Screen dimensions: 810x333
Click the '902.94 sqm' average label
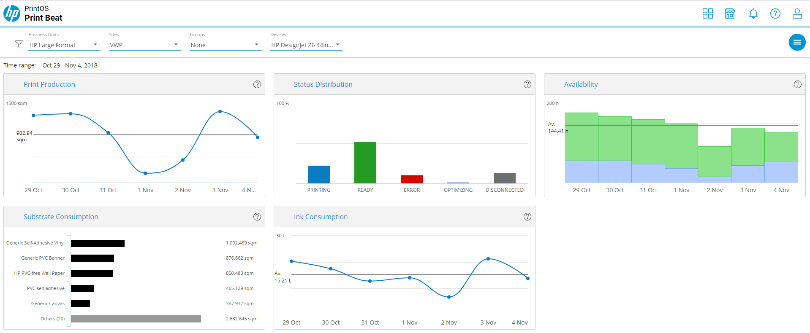click(24, 136)
